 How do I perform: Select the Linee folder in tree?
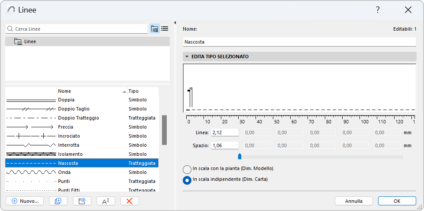pos(87,41)
